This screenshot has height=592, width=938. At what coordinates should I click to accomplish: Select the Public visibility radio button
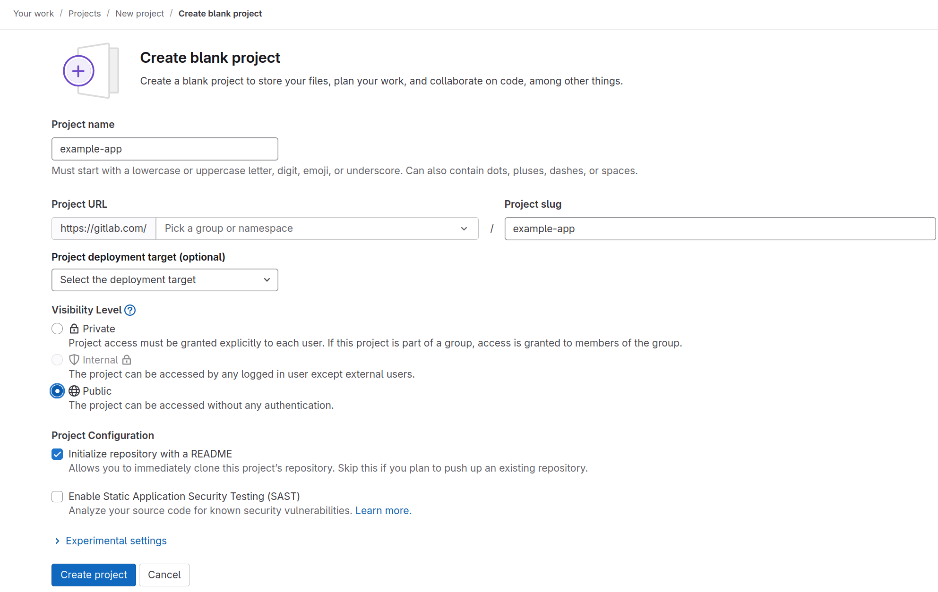[57, 391]
